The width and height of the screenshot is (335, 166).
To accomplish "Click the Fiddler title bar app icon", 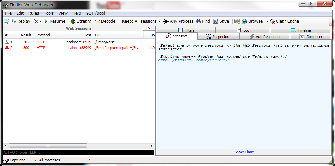I will point(6,4).
